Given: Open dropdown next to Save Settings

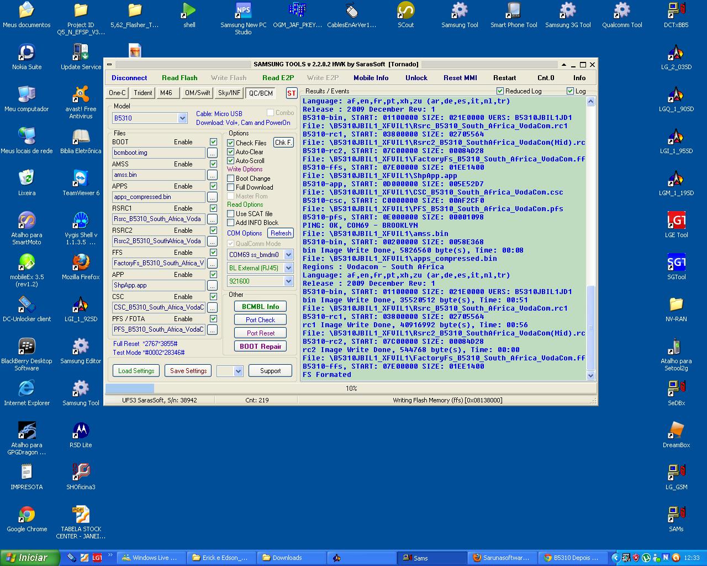Looking at the screenshot, I should 238,371.
